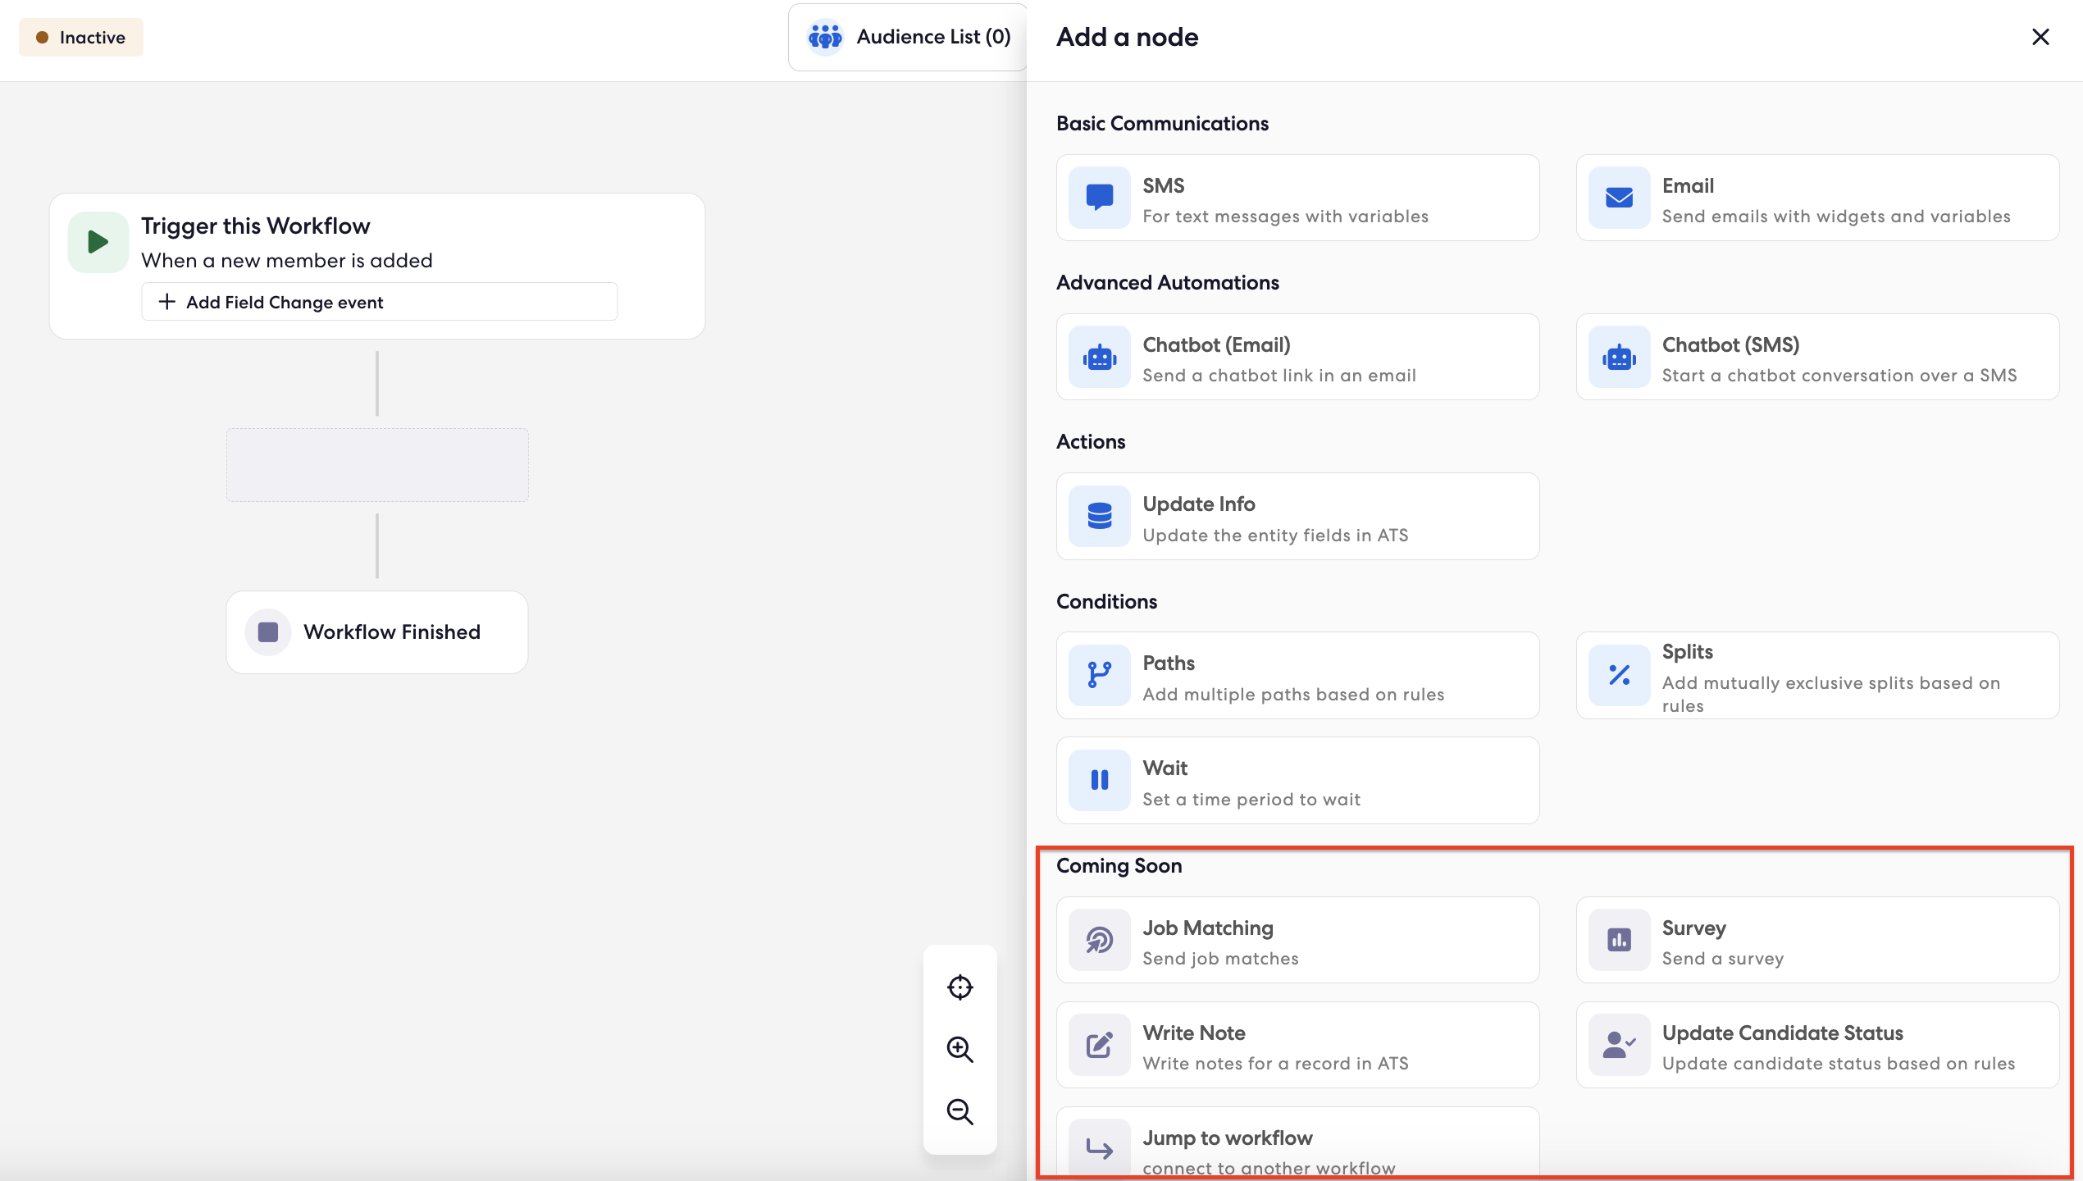
Task: Click the Update Candidate Status person icon
Action: coord(1618,1044)
